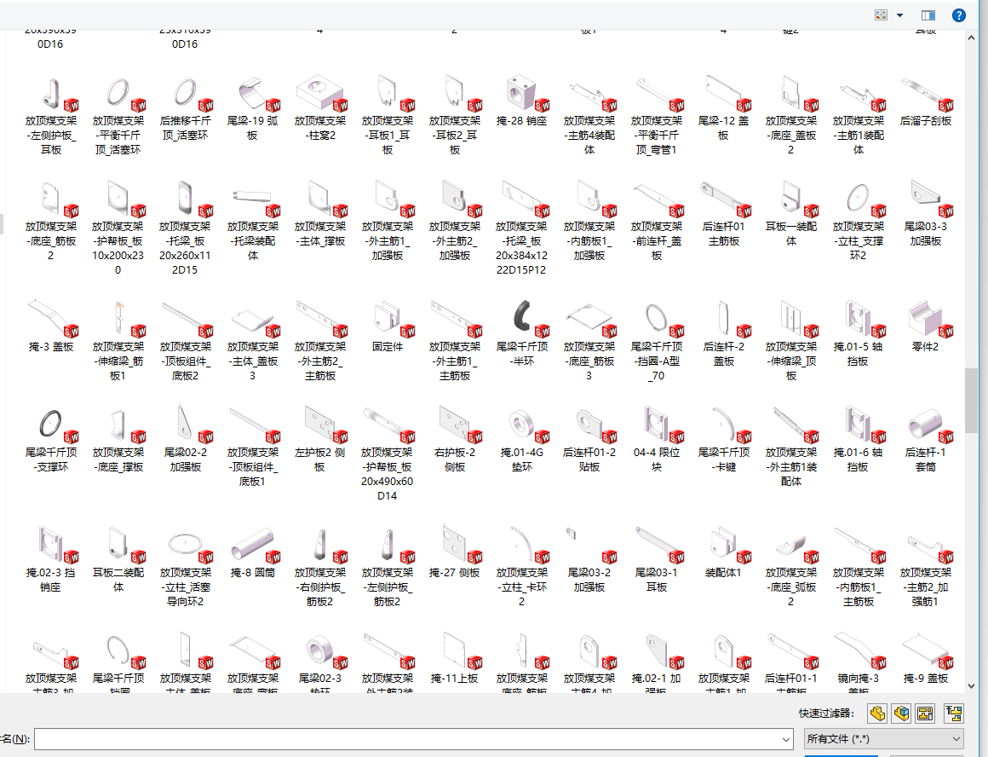Select file 左护板2 侧板
The height and width of the screenshot is (757, 988).
click(320, 440)
